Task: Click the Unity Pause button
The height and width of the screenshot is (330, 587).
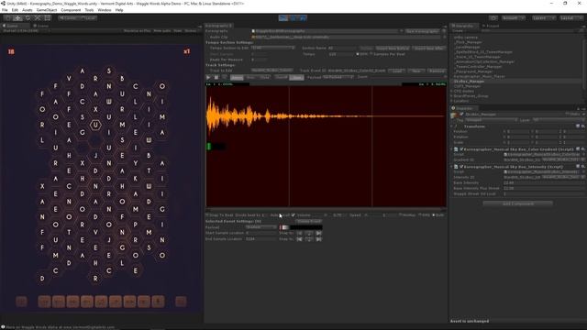Action: [293, 18]
